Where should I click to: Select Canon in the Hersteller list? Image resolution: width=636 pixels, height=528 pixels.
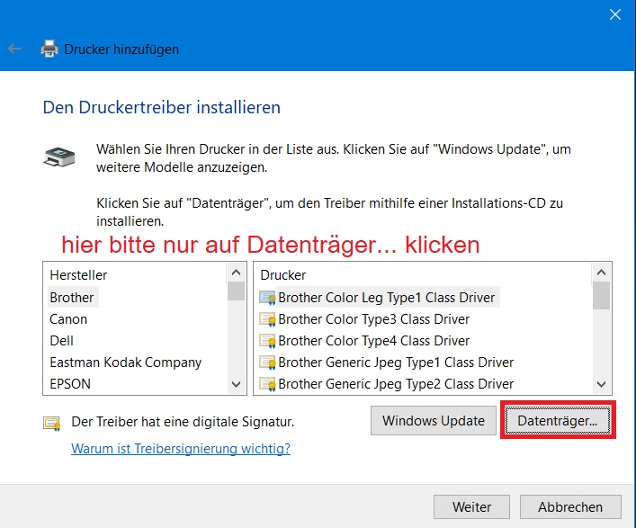point(68,319)
